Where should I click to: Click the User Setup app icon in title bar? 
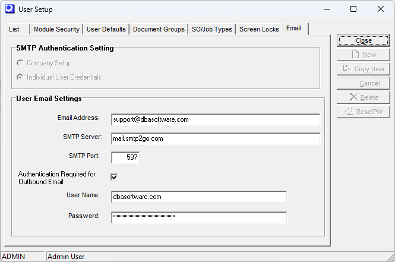pos(10,9)
